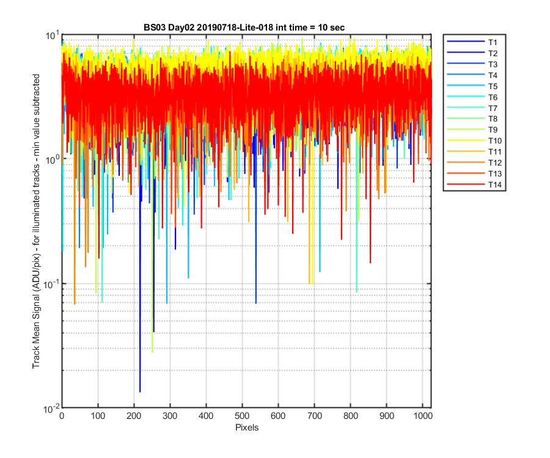Screen dimensions: 550x458
Task: Click the x-axis tick label 100
Action: point(98,416)
